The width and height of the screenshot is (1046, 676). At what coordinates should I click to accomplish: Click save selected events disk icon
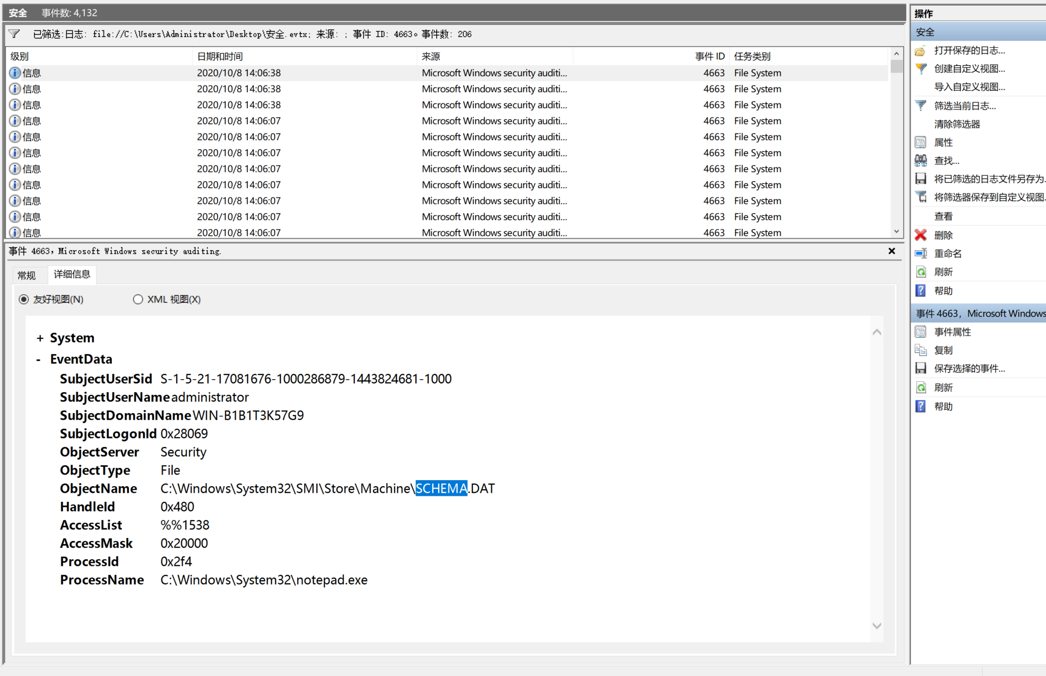click(x=921, y=368)
